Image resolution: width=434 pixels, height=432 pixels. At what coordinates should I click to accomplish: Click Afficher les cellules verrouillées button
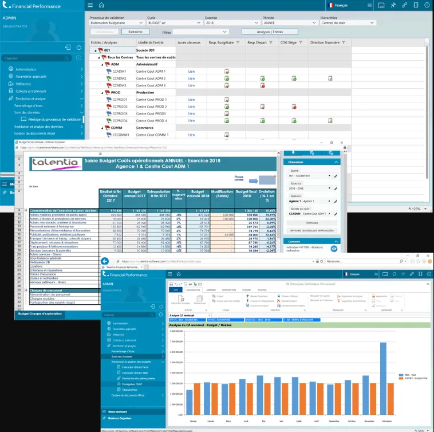pos(312,230)
